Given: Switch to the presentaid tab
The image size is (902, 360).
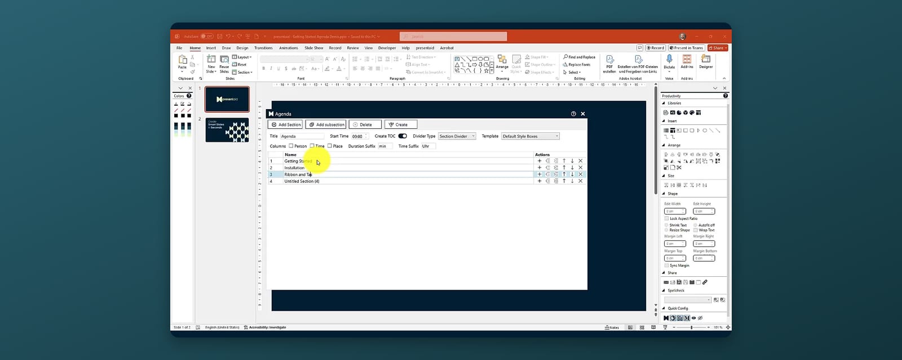Looking at the screenshot, I should pyautogui.click(x=425, y=48).
